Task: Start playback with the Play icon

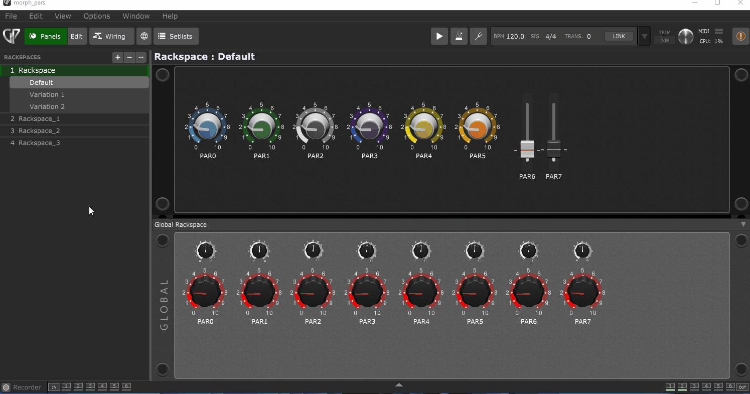Action: click(439, 36)
